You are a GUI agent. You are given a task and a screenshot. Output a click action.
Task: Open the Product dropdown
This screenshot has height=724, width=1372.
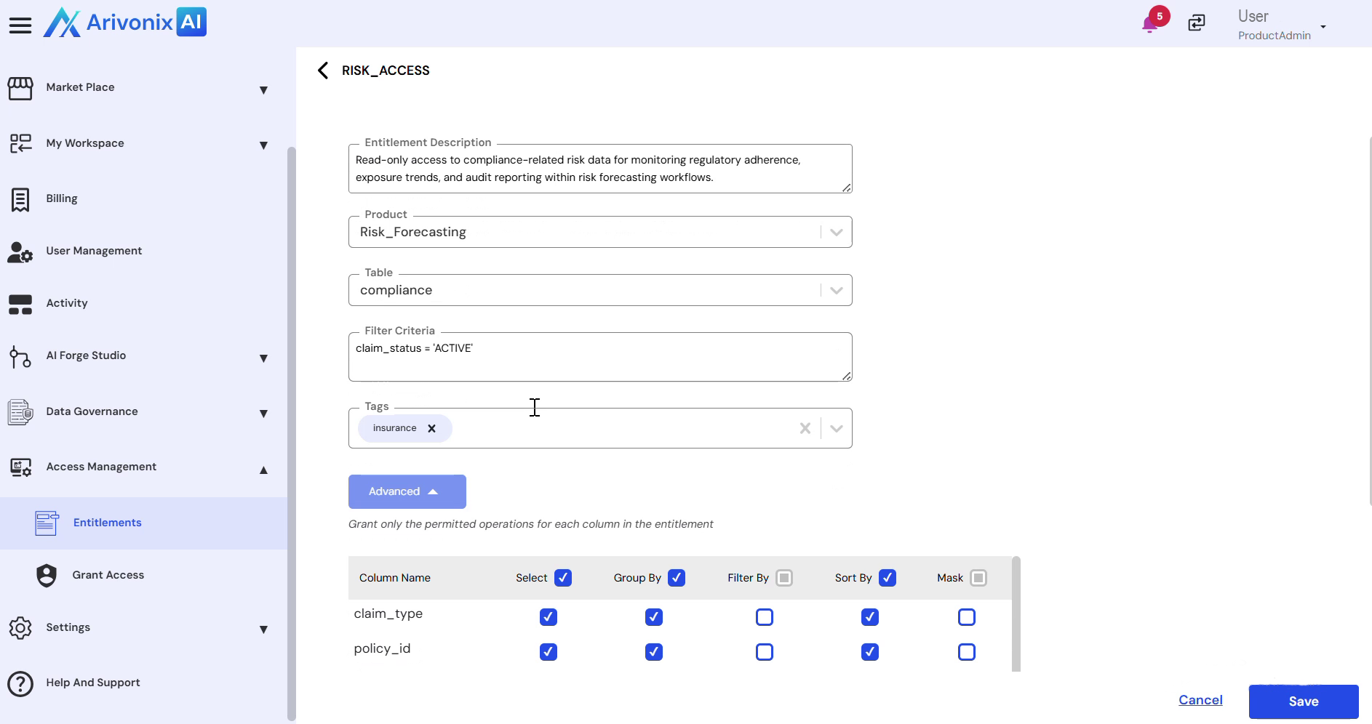coord(836,233)
